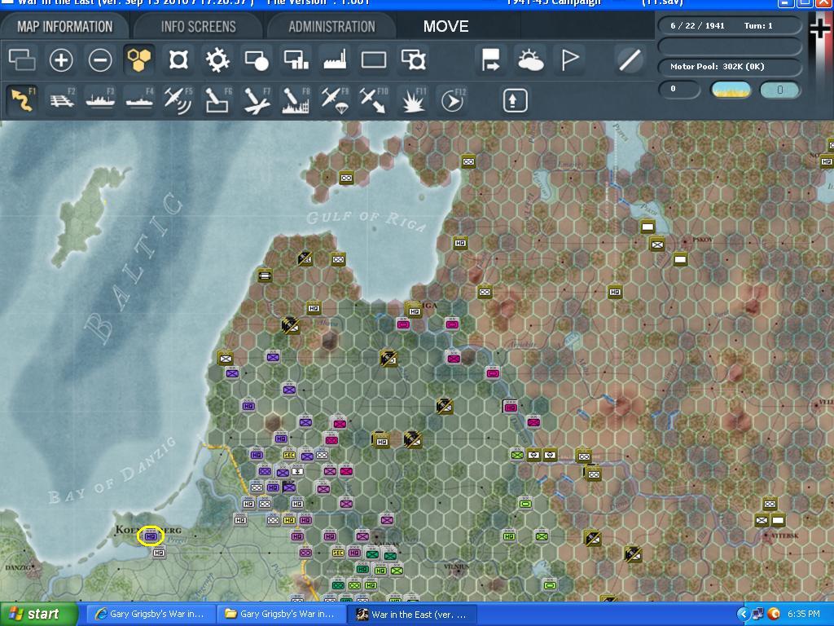Click the flag with arrow icon
834x626 pixels.
pos(491,60)
